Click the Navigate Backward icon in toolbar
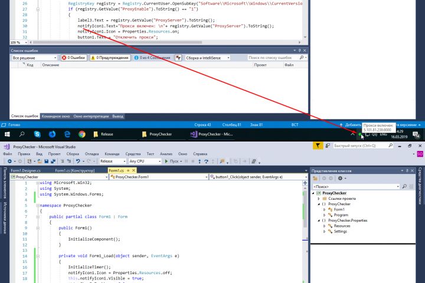The height and width of the screenshot is (283, 425). (10, 161)
